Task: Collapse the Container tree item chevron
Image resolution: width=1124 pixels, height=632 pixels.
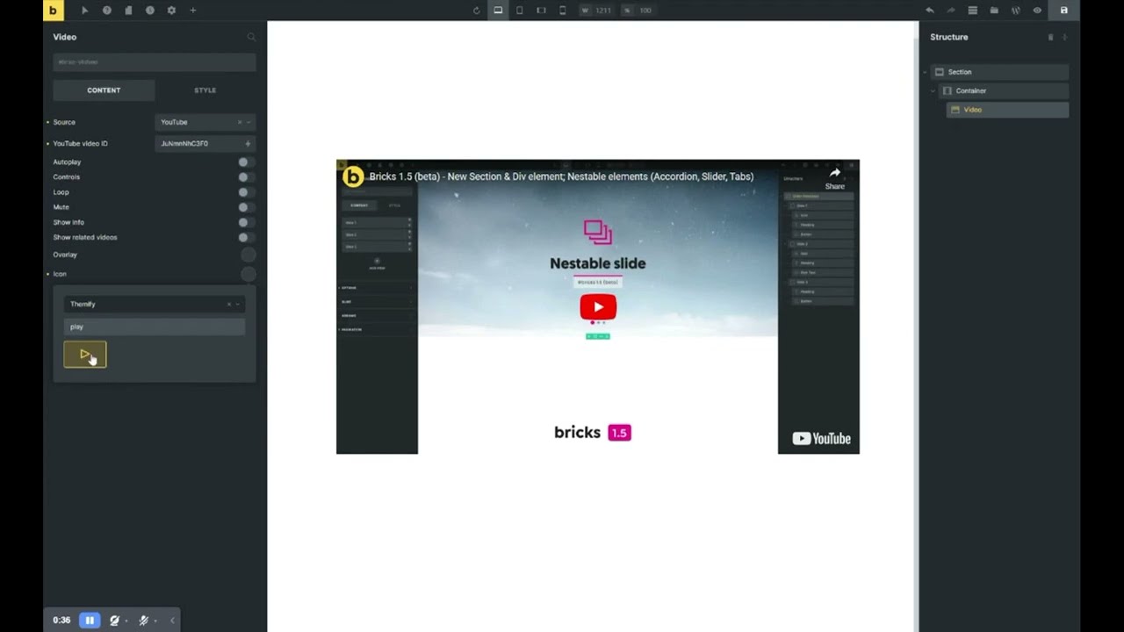Action: tap(933, 90)
